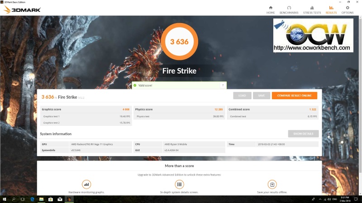Switch to the Results section
The image size is (362, 203).
pyautogui.click(x=331, y=10)
